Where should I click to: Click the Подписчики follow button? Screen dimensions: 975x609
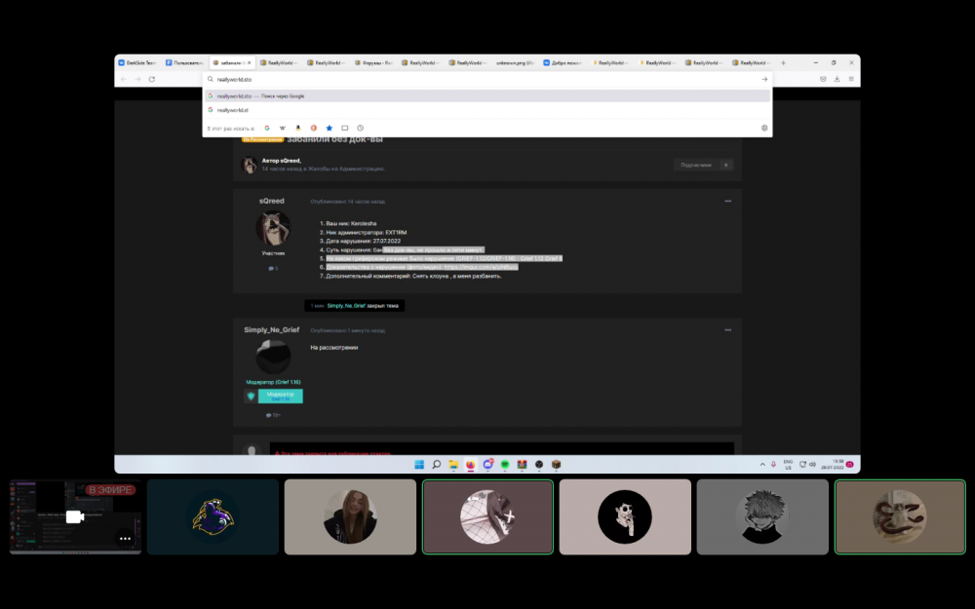pyautogui.click(x=703, y=165)
